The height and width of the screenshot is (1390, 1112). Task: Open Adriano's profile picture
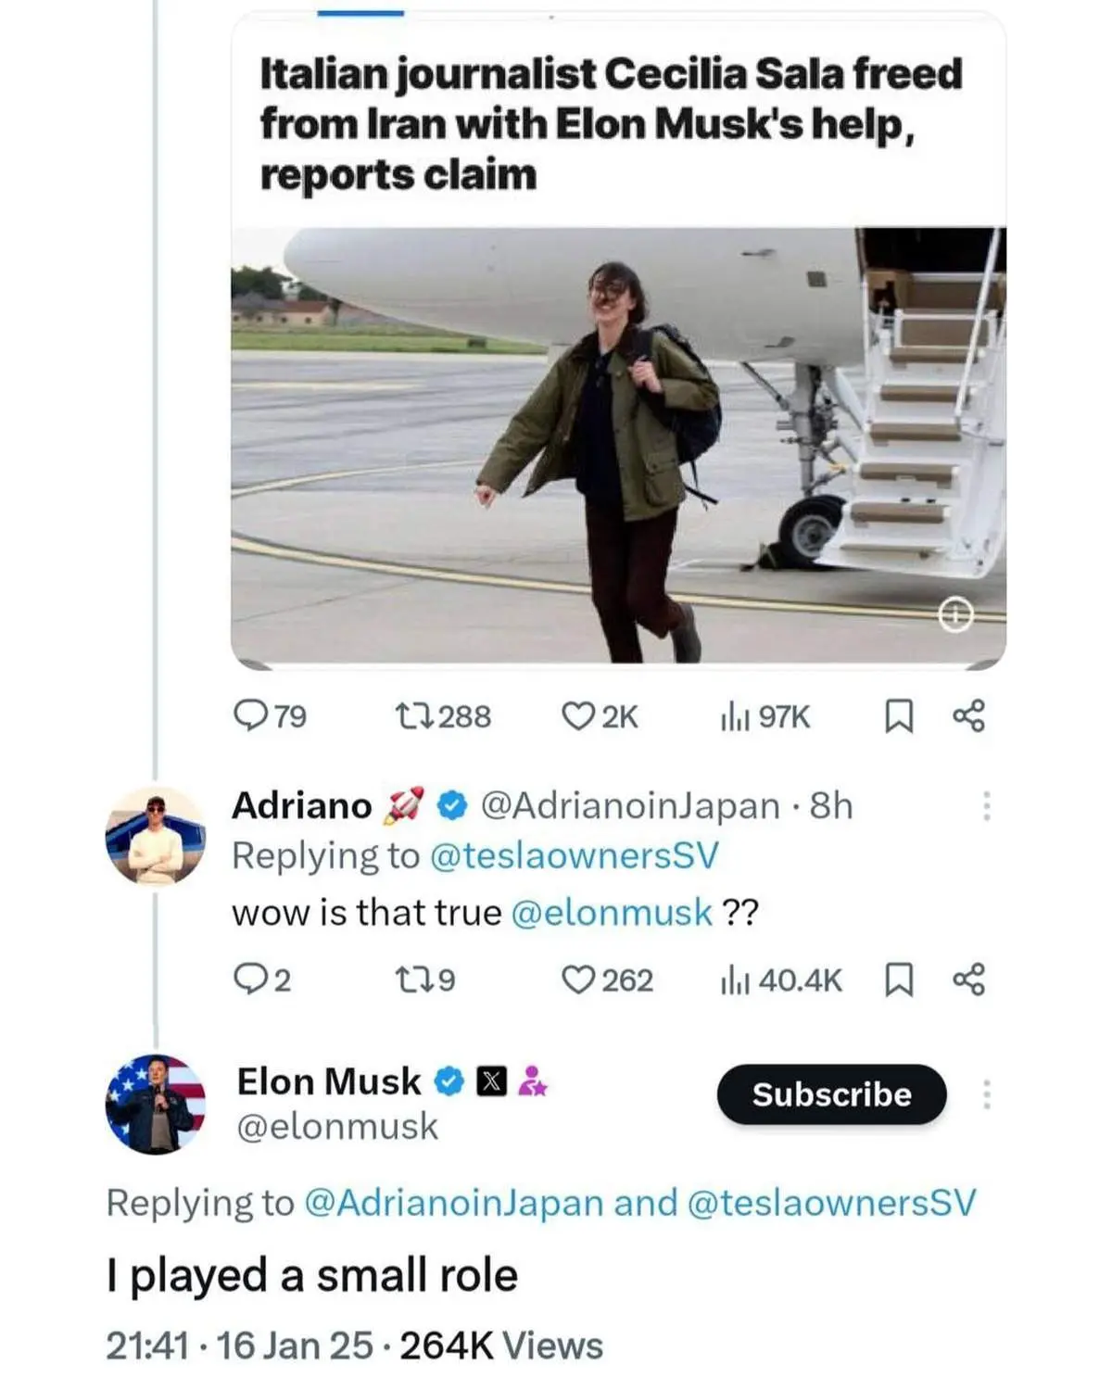pyautogui.click(x=156, y=836)
